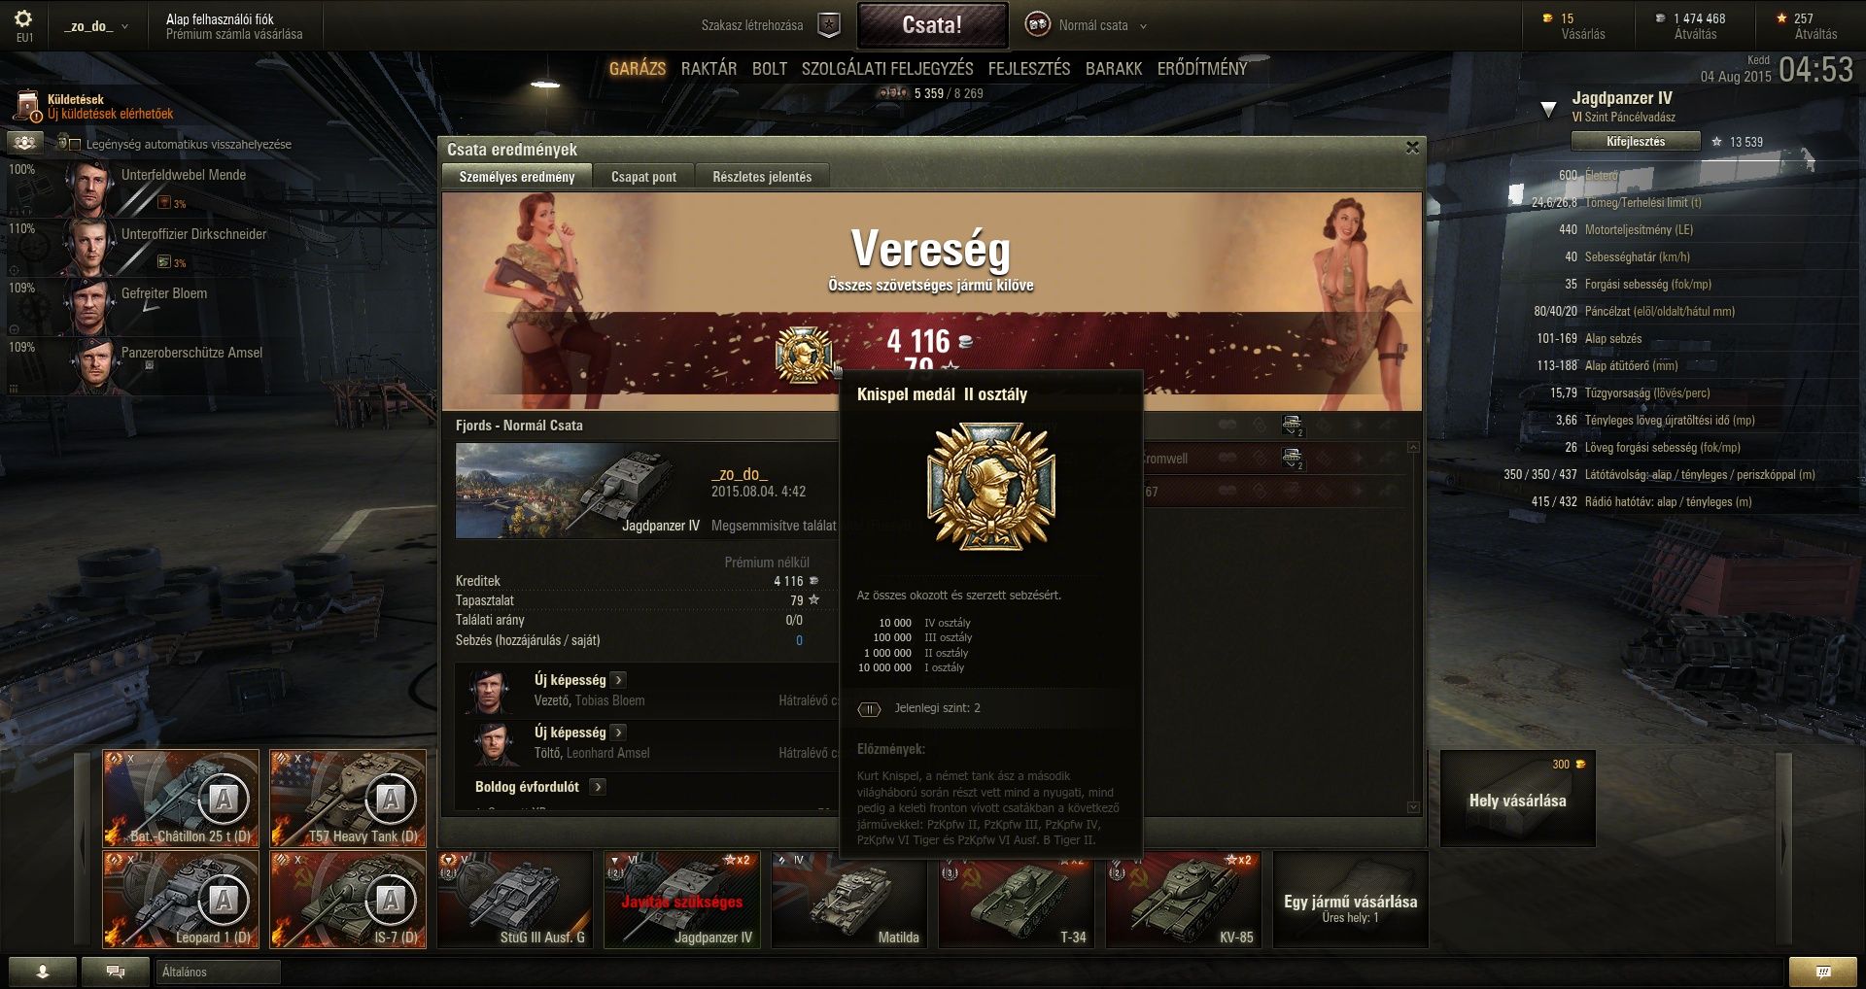Click the platoon creation shield icon
This screenshot has height=989, width=1866.
pos(828,25)
